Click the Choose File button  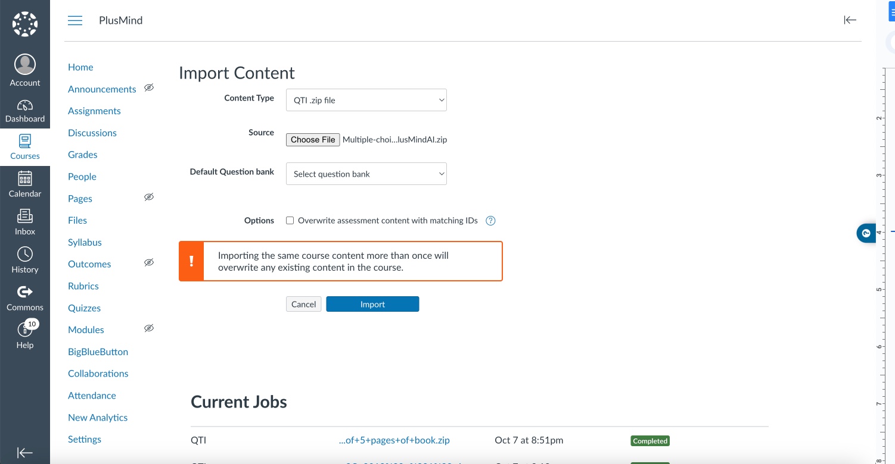click(313, 140)
